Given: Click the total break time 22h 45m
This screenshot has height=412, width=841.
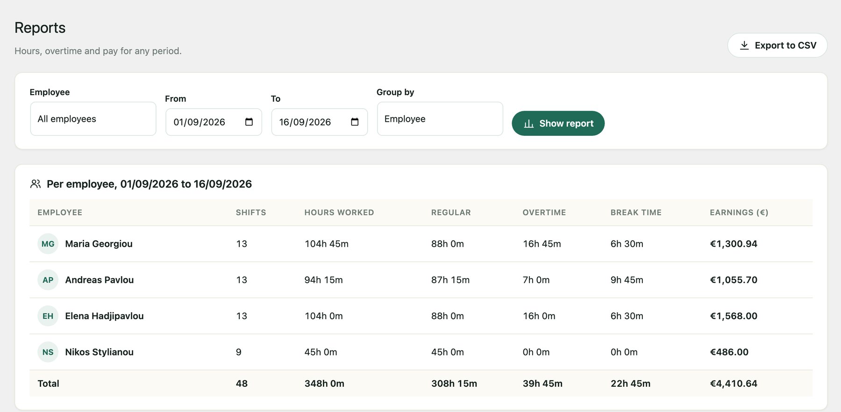Looking at the screenshot, I should click(631, 384).
